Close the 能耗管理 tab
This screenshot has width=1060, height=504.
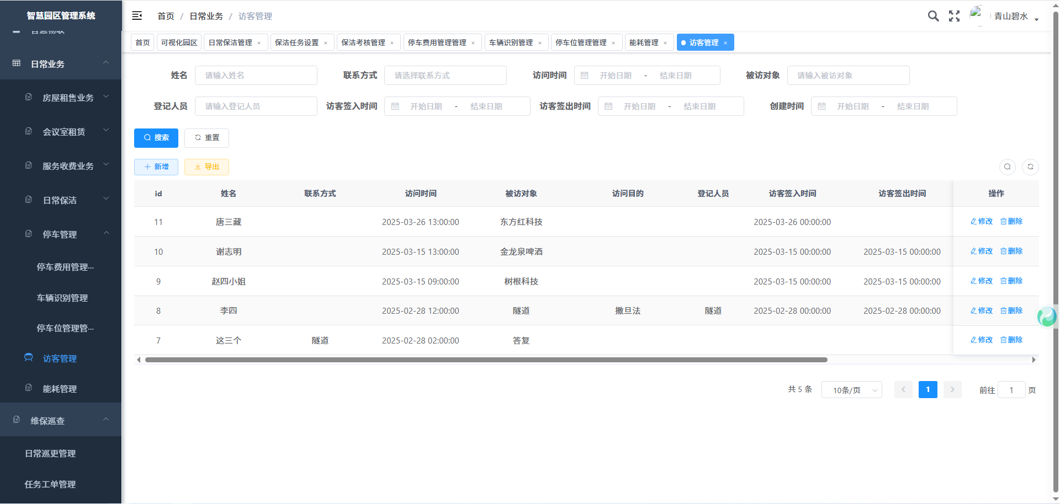point(665,43)
